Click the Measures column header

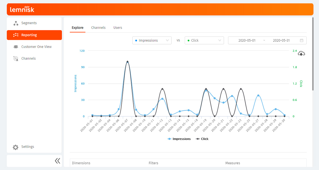233,163
